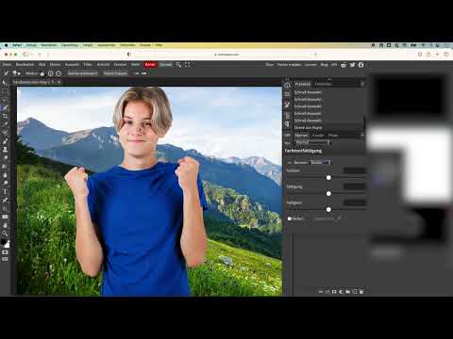Select the highlighted Quick Selection tool
Viewport: 453px width, 339px height.
point(5,108)
